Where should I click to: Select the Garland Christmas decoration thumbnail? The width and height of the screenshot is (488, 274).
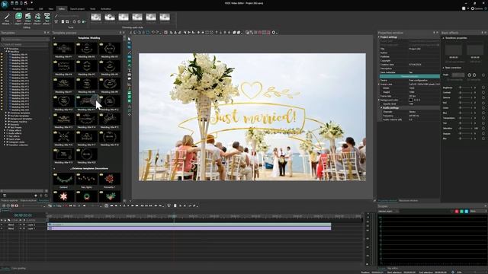pyautogui.click(x=63, y=180)
